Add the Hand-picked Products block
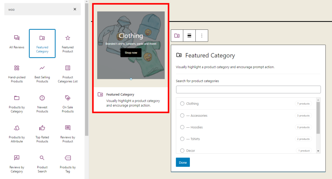This screenshot has height=179, width=332. pos(17,72)
